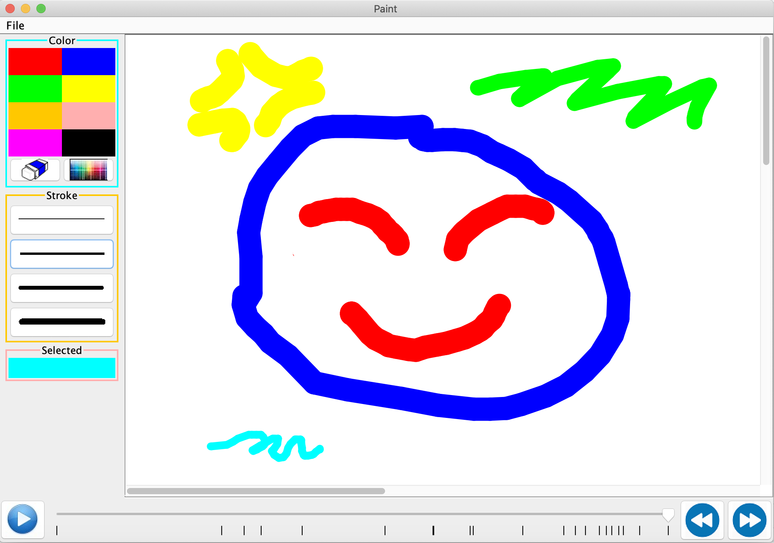Viewport: 774px width, 543px height.
Task: Open the File menu
Action: click(15, 26)
